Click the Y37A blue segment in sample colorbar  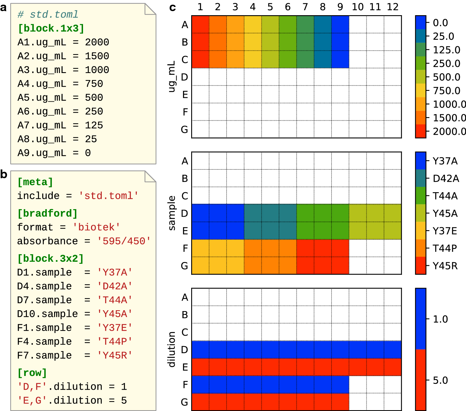(421, 161)
